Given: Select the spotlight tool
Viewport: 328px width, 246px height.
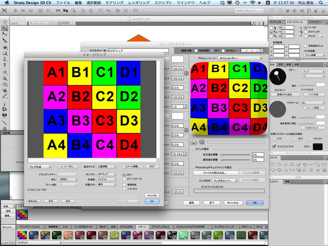Looking at the screenshot, I should tap(5, 109).
